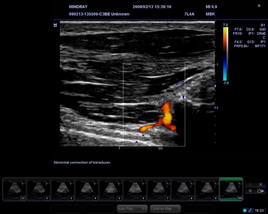
Task: Click the M orientation marker
Action: [x=55, y=25]
